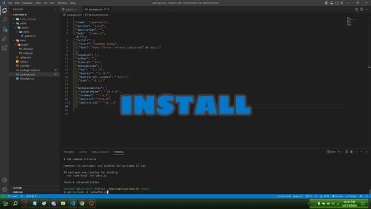Open the View menu

[38, 3]
